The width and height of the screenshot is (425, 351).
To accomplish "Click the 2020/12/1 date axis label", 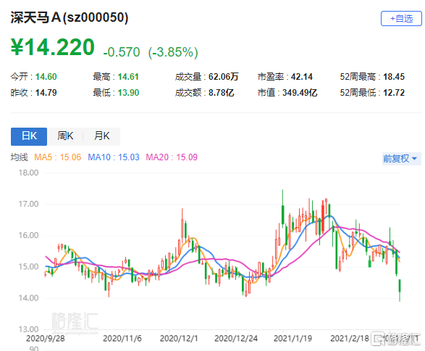I will pos(179,338).
